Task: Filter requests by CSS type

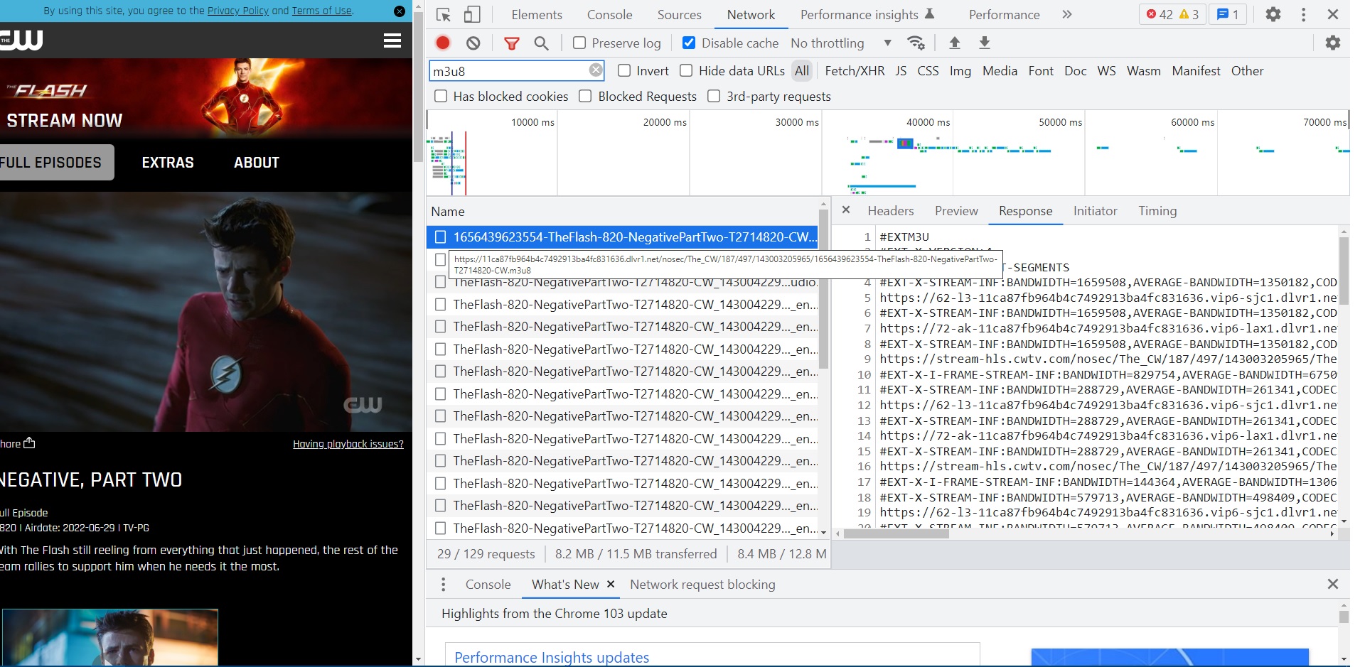Action: [x=928, y=71]
